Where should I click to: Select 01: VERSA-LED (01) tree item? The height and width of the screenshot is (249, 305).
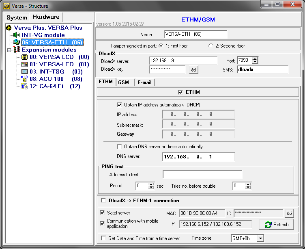pyautogui.click(x=59, y=64)
